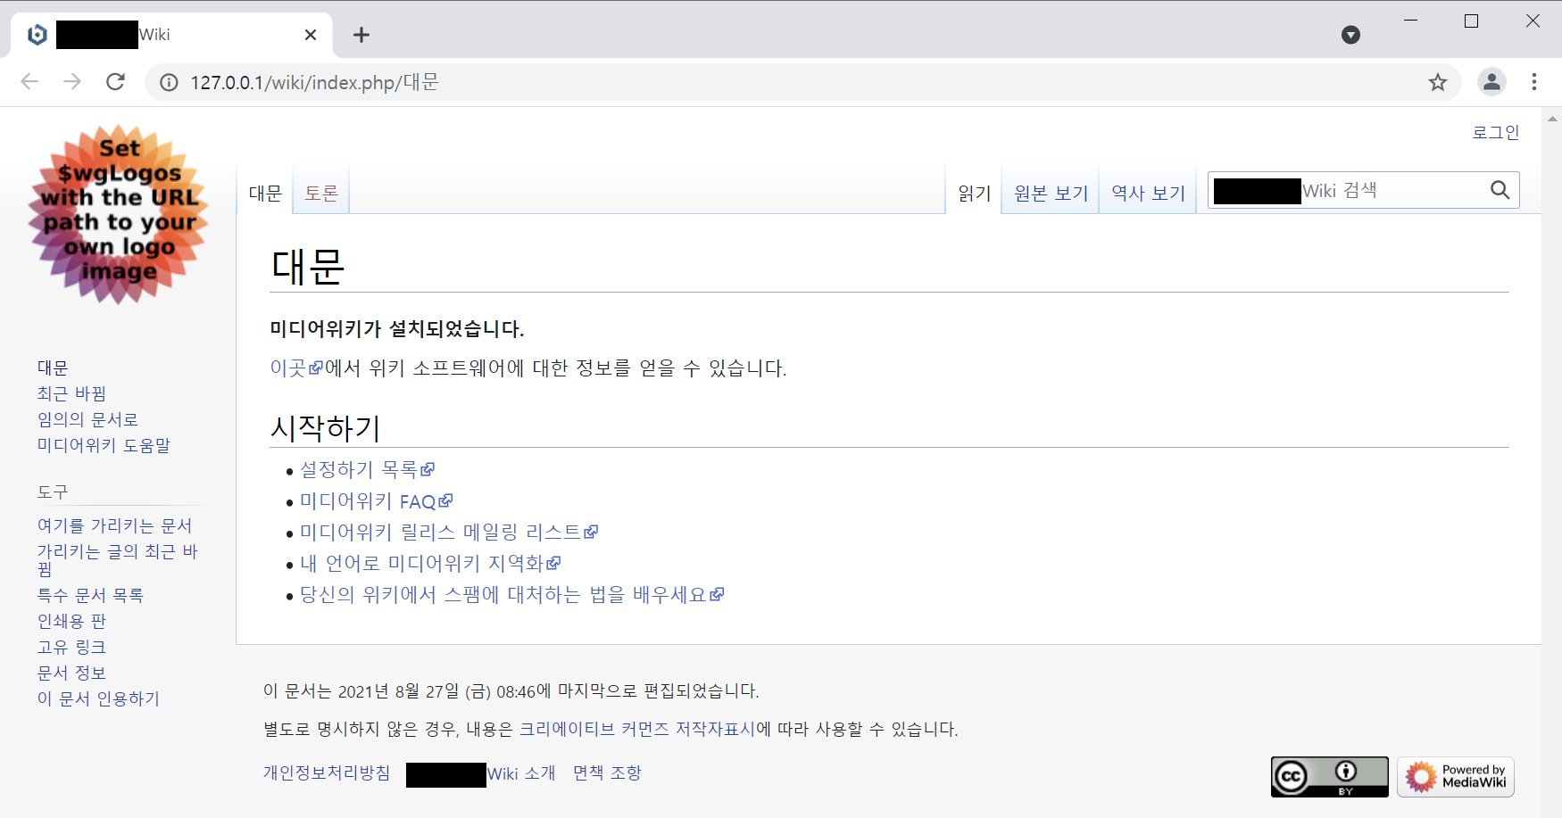Screen dimensions: 1562x818
Task: Follow the 이곳 external link
Action: pos(295,368)
